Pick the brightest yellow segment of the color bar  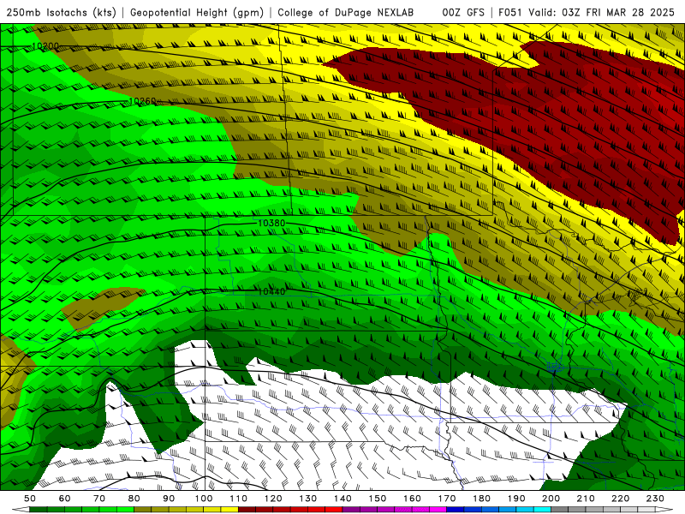click(229, 510)
